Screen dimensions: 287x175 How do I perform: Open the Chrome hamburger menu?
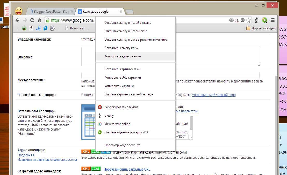click(273, 20)
